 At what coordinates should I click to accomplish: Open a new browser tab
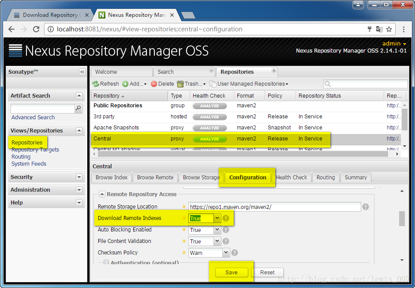(x=188, y=15)
